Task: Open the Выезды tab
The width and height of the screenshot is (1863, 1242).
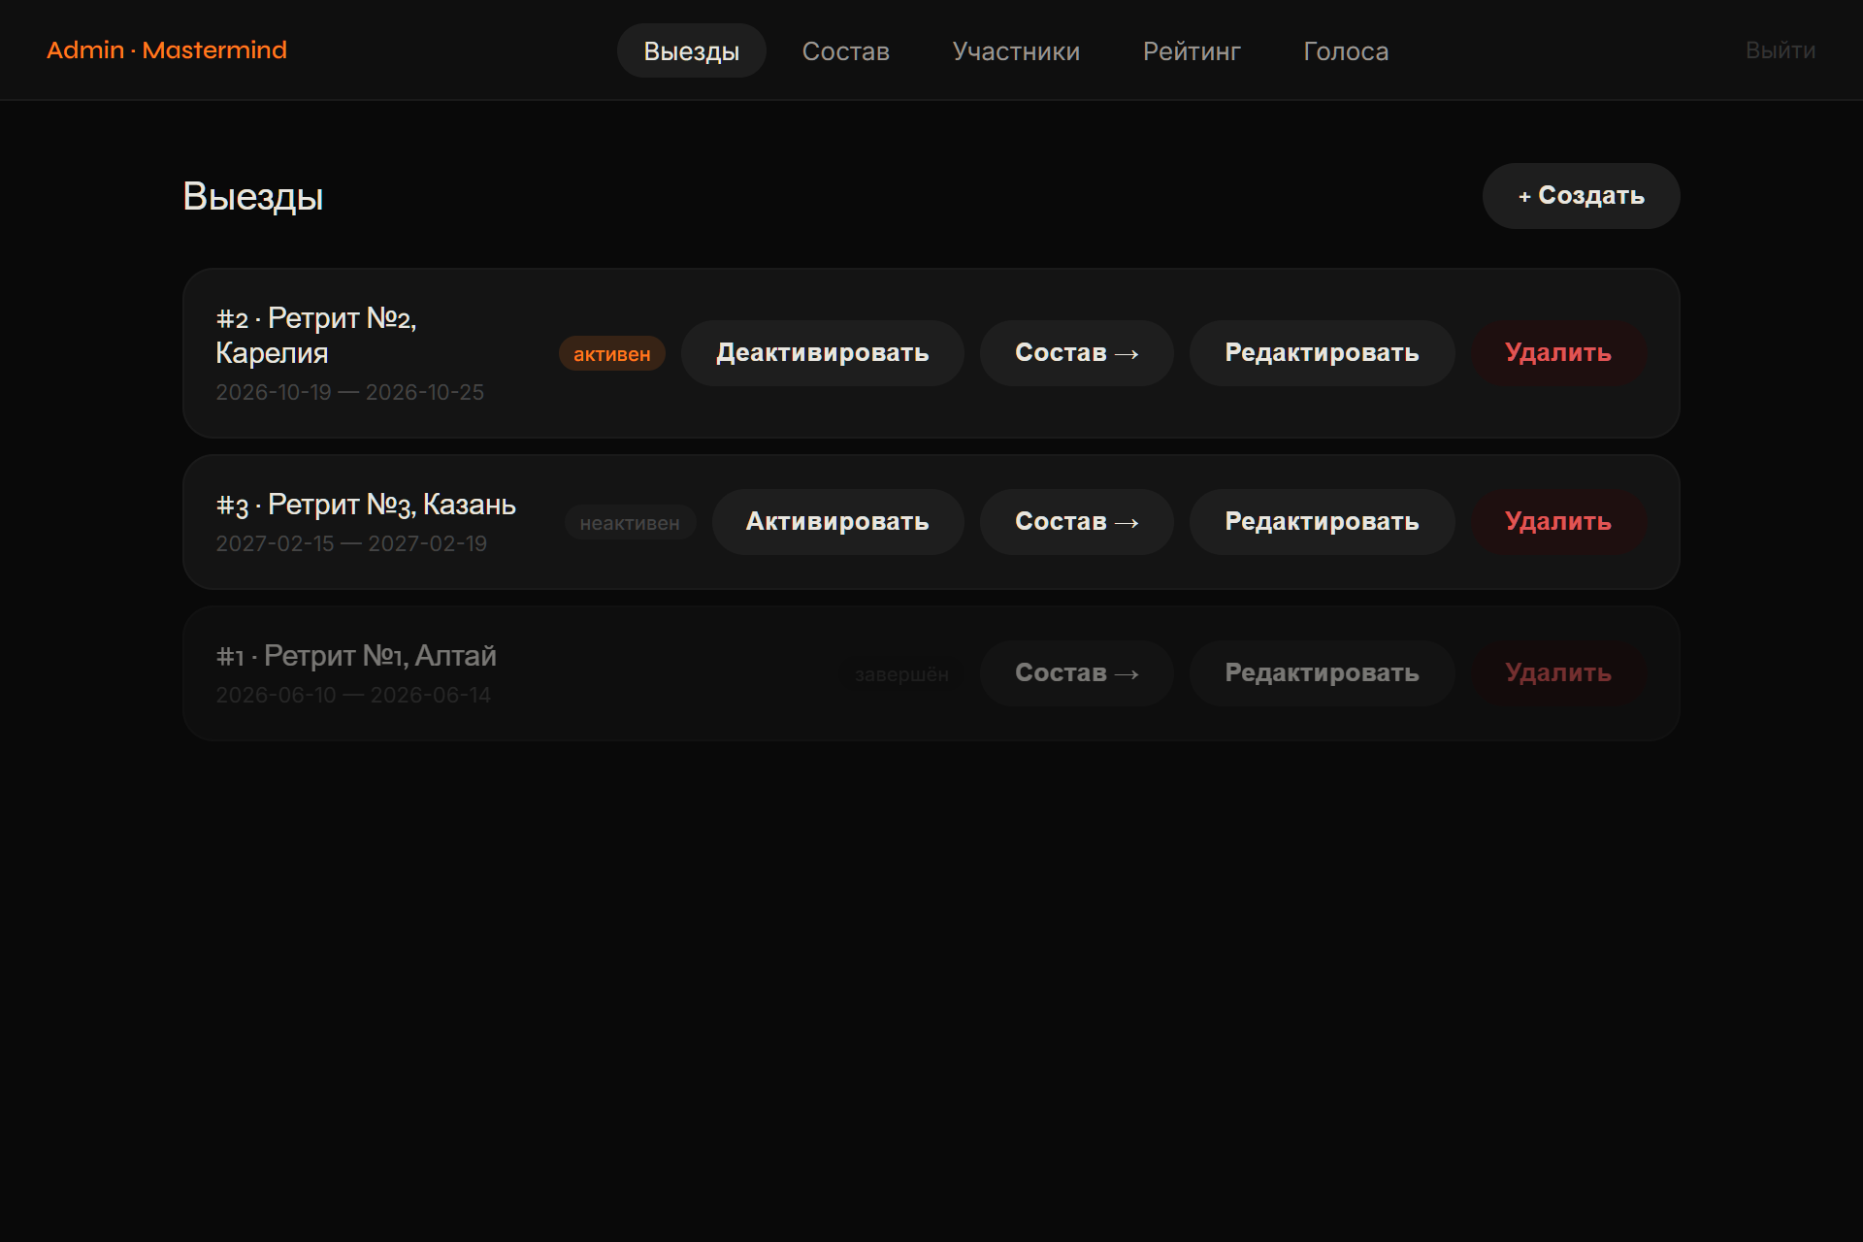Action: tap(691, 50)
